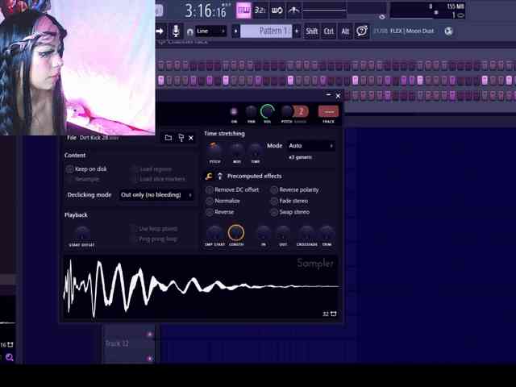
Task: Open the time stretching Mode dropdown
Action: pos(310,146)
